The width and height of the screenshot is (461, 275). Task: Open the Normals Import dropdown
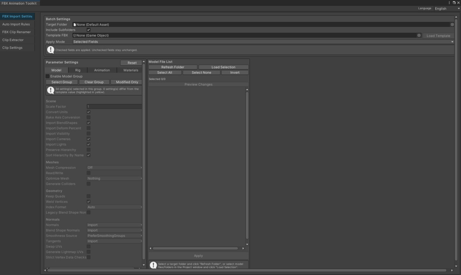(x=114, y=225)
